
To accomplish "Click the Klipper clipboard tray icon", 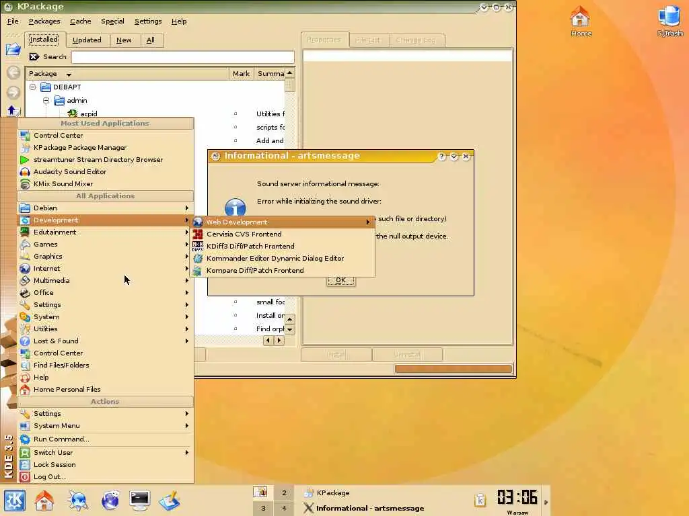I will (x=480, y=500).
